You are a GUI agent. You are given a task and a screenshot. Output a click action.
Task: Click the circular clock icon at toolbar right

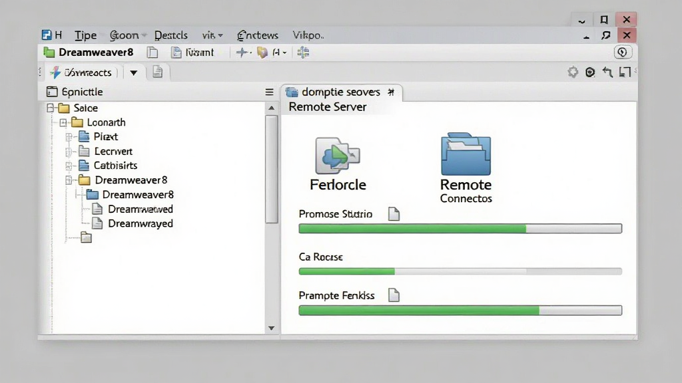coord(623,52)
